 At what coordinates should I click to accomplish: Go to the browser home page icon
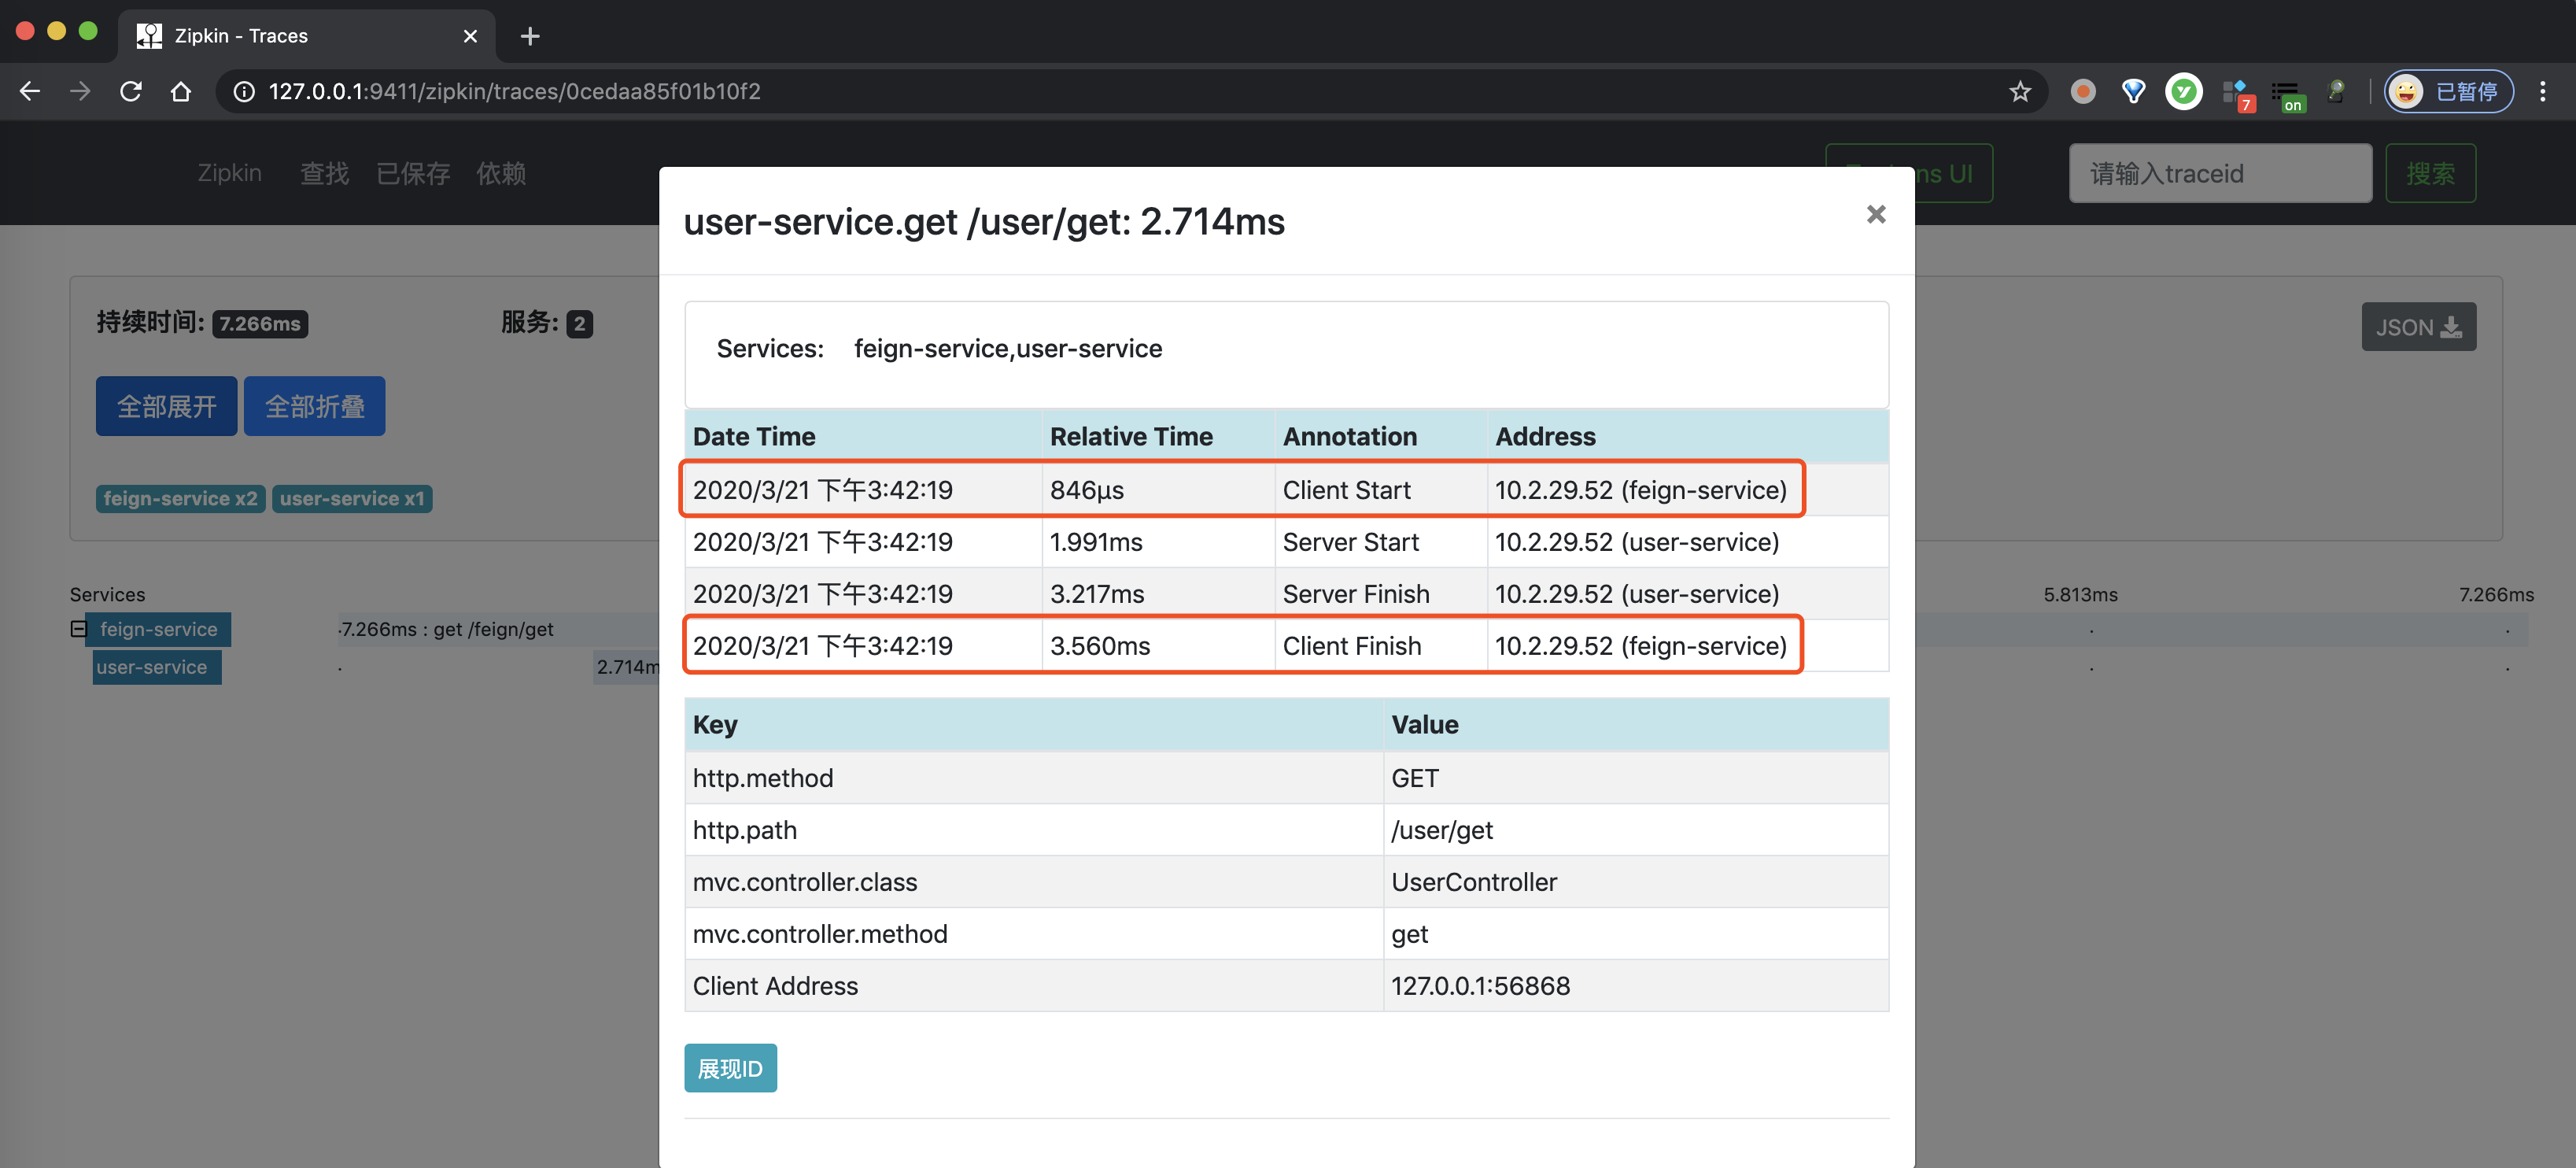coord(180,91)
